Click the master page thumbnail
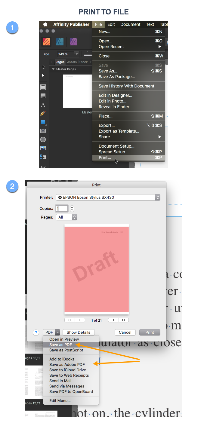The image size is (207, 429). [77, 91]
